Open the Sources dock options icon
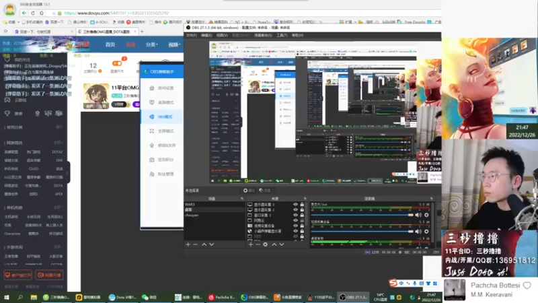 pyautogui.click(x=305, y=199)
